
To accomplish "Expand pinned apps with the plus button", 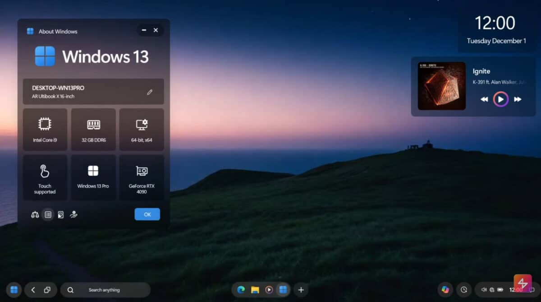I will point(300,290).
